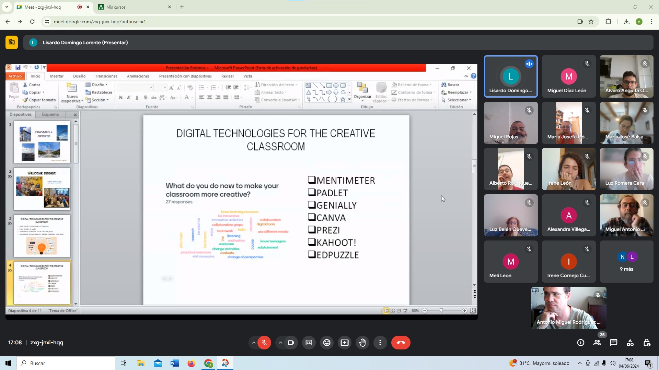Open the font name combo box

[135, 87]
